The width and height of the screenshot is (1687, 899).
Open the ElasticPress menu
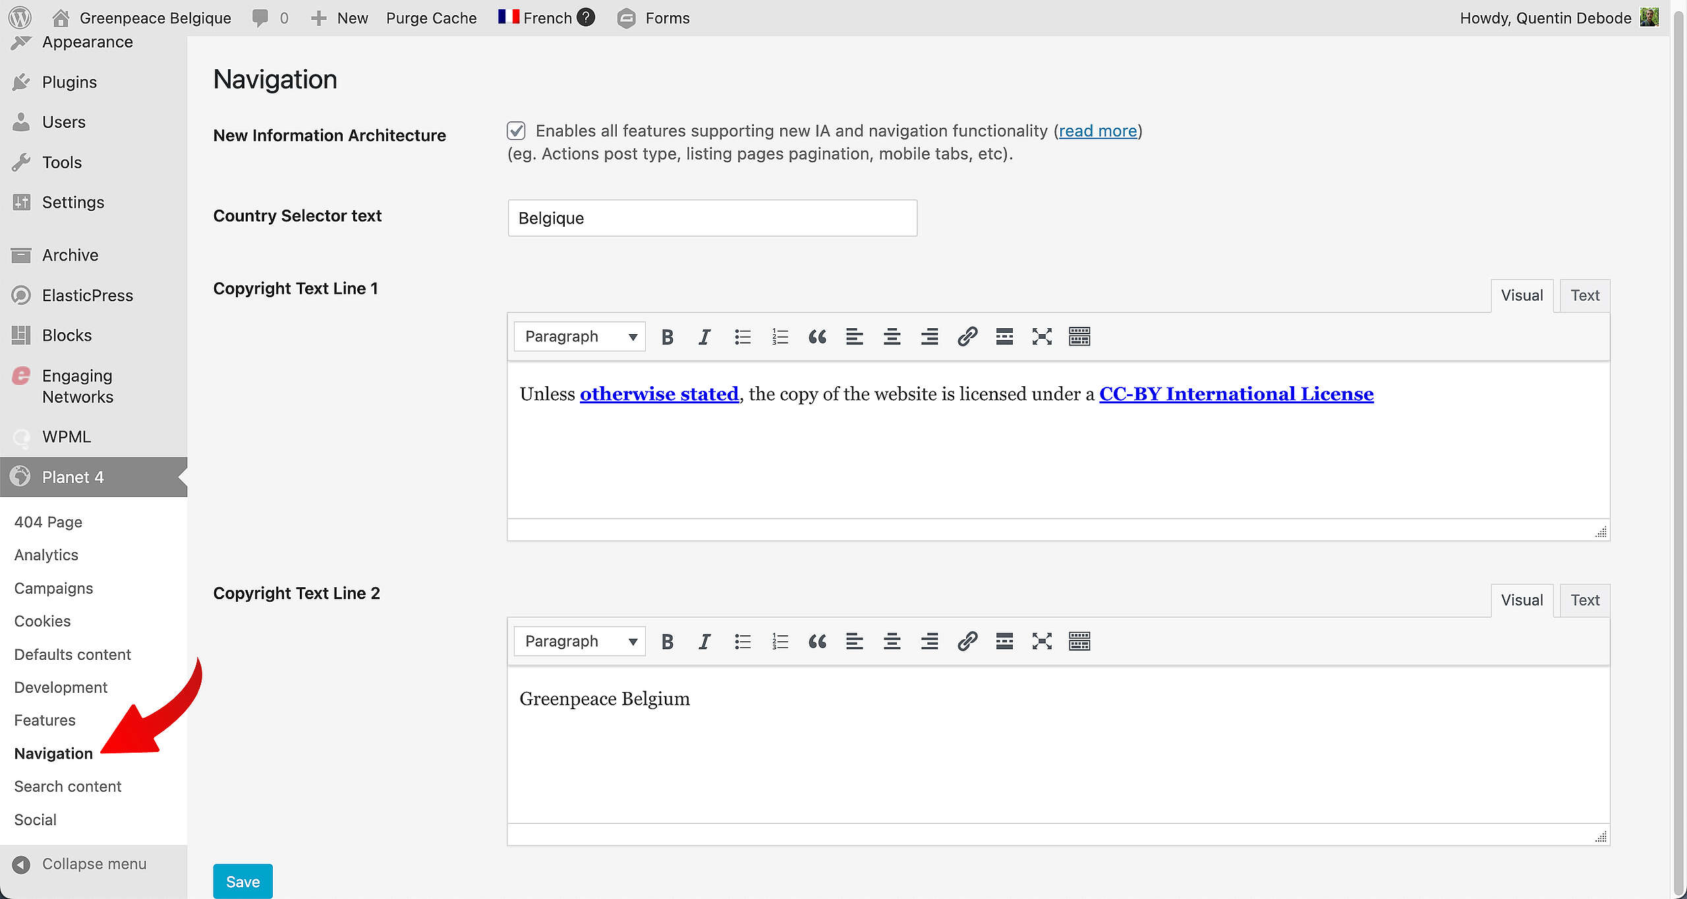pyautogui.click(x=88, y=296)
